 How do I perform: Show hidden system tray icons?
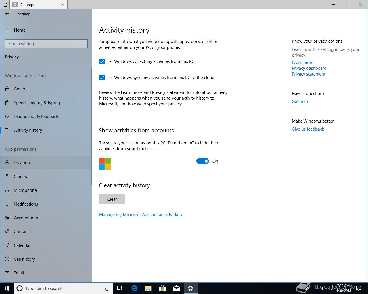[317, 288]
